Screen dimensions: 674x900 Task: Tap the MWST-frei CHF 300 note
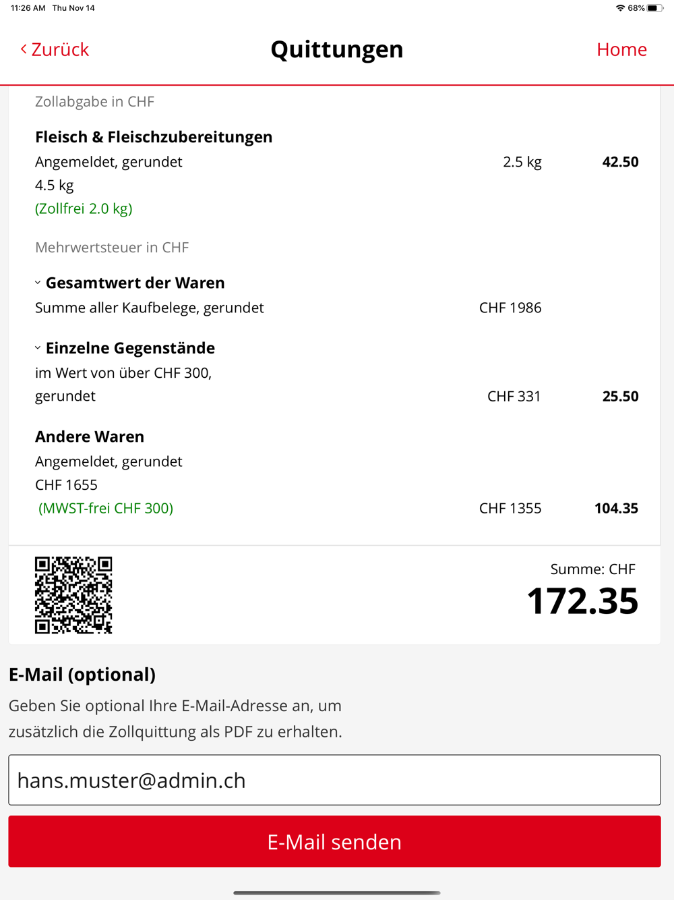coord(106,508)
